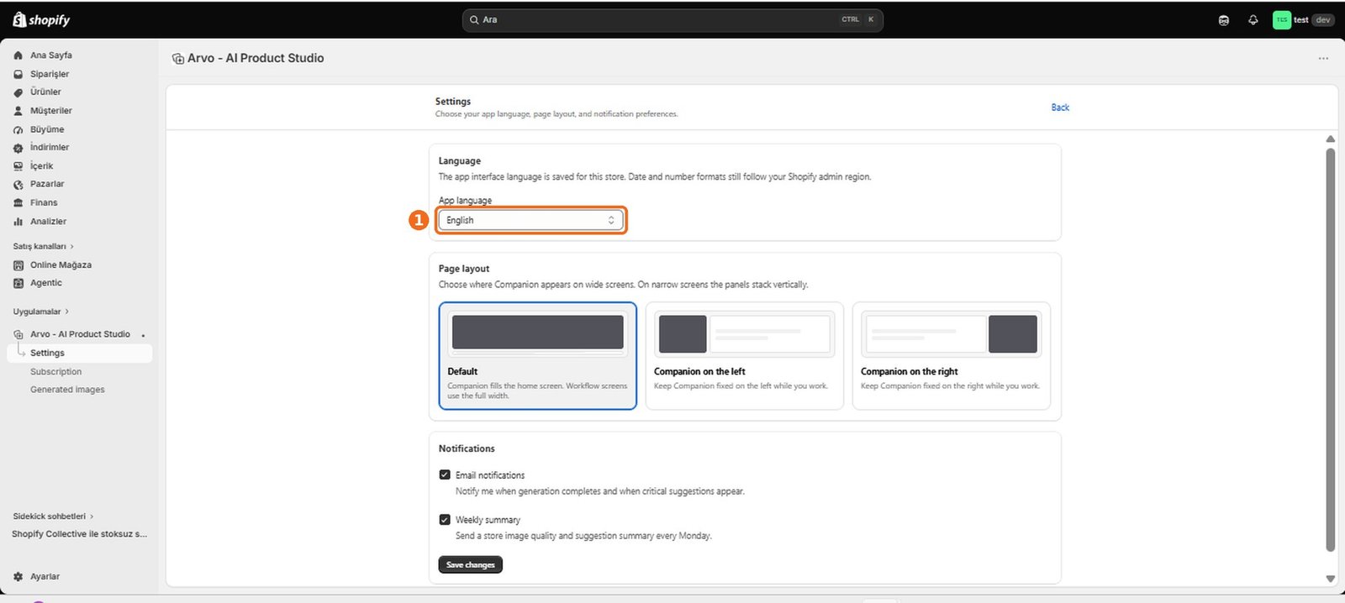
Task: Open the App language dropdown
Action: click(x=531, y=220)
